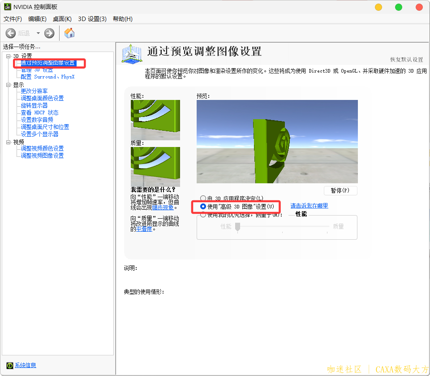Click the 请告诉我在哪里 link

[x=309, y=206]
